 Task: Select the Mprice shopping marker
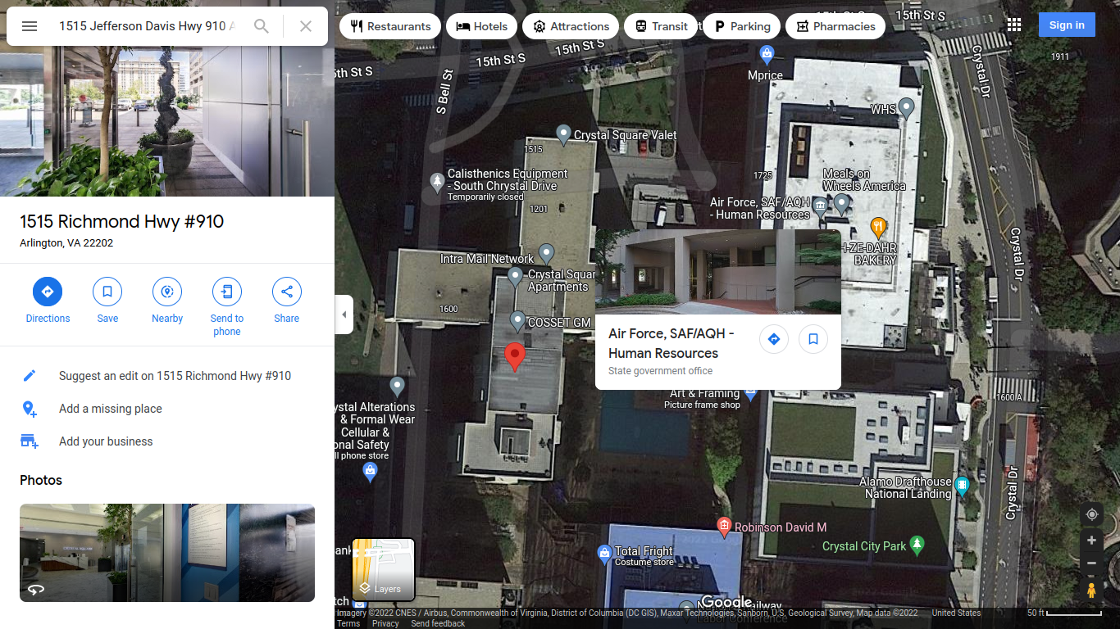767,55
